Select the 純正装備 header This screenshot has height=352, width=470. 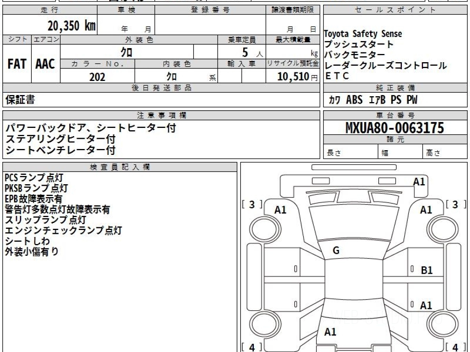pos(395,88)
